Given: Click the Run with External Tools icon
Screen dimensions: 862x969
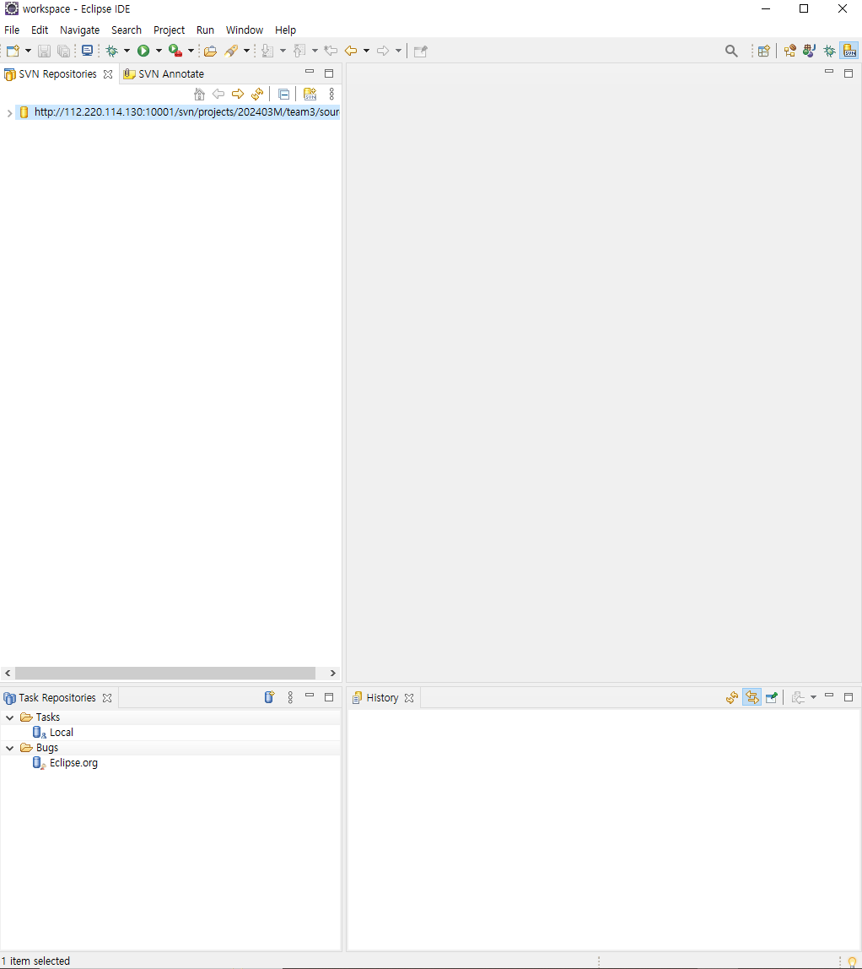Looking at the screenshot, I should click(175, 51).
